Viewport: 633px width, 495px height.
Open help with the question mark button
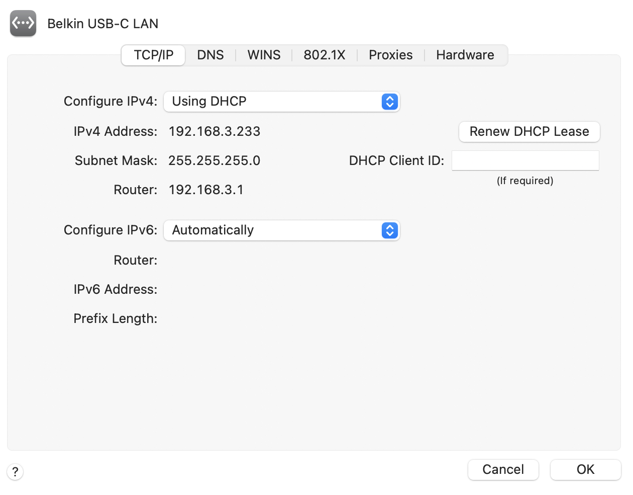(15, 472)
